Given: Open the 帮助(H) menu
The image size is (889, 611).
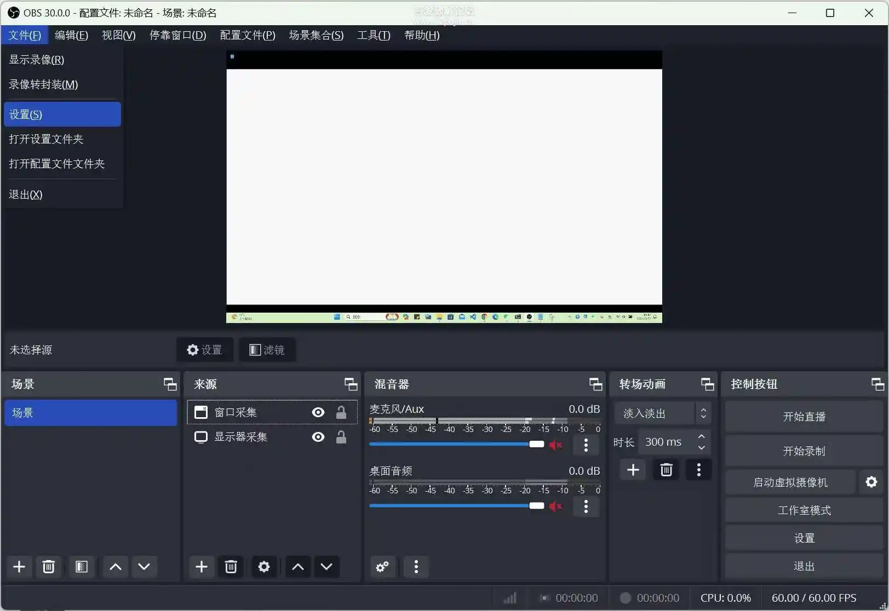Looking at the screenshot, I should [421, 35].
